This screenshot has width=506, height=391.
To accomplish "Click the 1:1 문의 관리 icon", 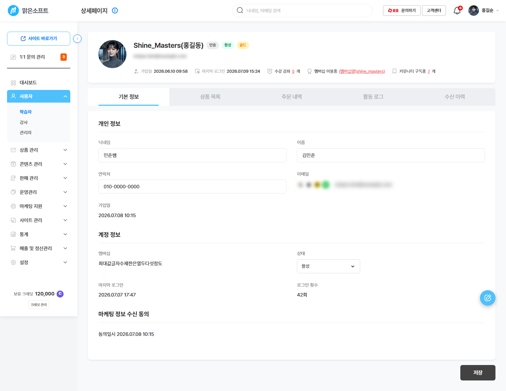I will [x=13, y=57].
